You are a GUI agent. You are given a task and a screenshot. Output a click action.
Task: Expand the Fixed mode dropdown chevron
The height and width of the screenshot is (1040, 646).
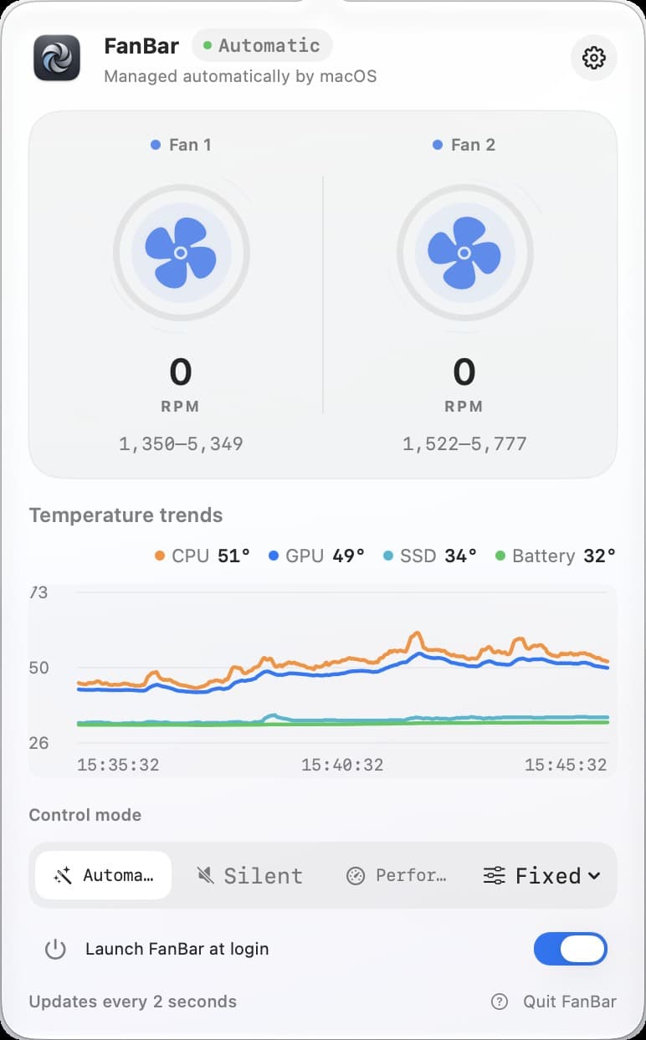[594, 876]
